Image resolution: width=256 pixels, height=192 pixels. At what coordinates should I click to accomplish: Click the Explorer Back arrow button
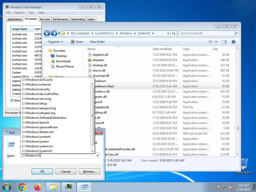[47, 33]
